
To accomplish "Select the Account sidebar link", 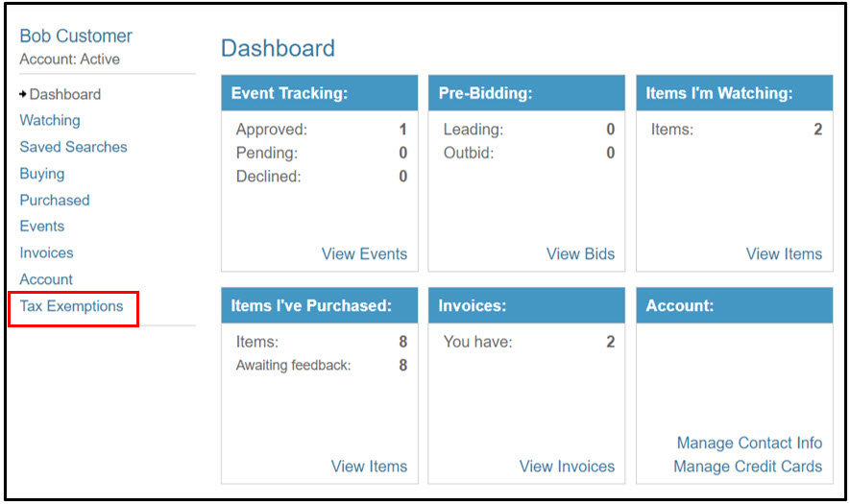I will coord(46,279).
